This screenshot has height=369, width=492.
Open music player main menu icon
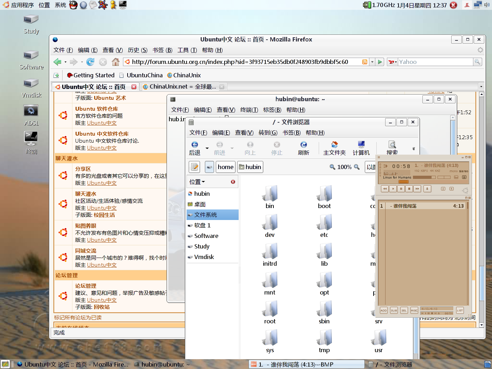click(x=379, y=157)
